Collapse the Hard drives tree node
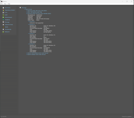Viewport: 134px width, 118px height. [29, 9]
